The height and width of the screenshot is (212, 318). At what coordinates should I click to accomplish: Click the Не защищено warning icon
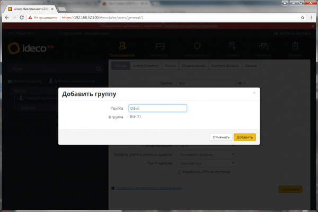(31, 17)
